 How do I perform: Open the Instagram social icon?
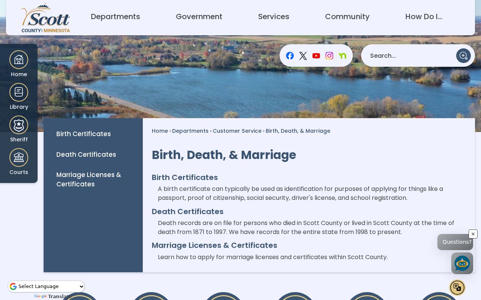[x=329, y=56]
